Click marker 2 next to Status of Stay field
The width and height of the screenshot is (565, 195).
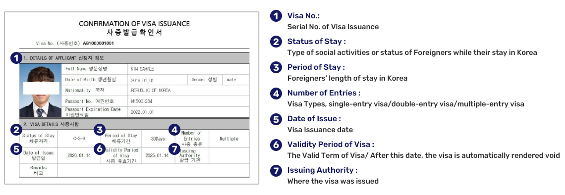pyautogui.click(x=16, y=130)
